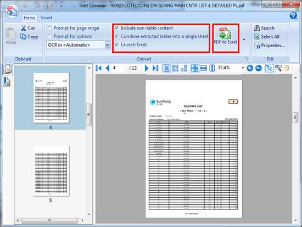
Task: Click the document vertical scrollbar thumb
Action: click(x=295, y=117)
